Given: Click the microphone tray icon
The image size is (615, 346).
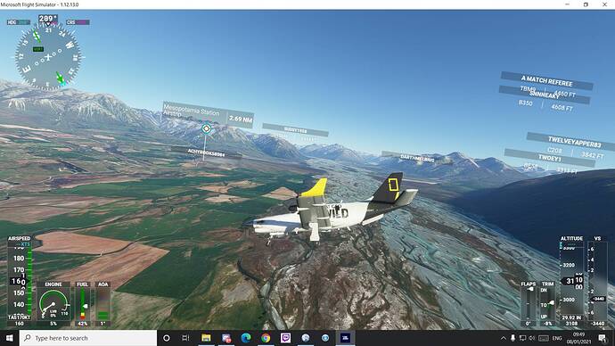Looking at the screenshot, I should tap(512, 338).
